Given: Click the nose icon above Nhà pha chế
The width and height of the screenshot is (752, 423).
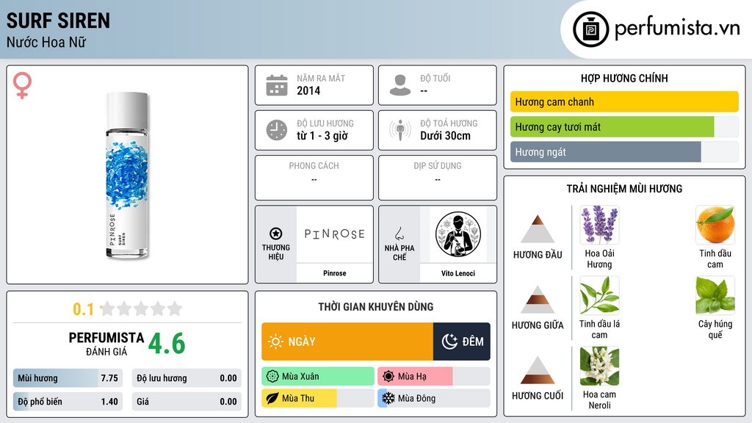Looking at the screenshot, I should (399, 234).
